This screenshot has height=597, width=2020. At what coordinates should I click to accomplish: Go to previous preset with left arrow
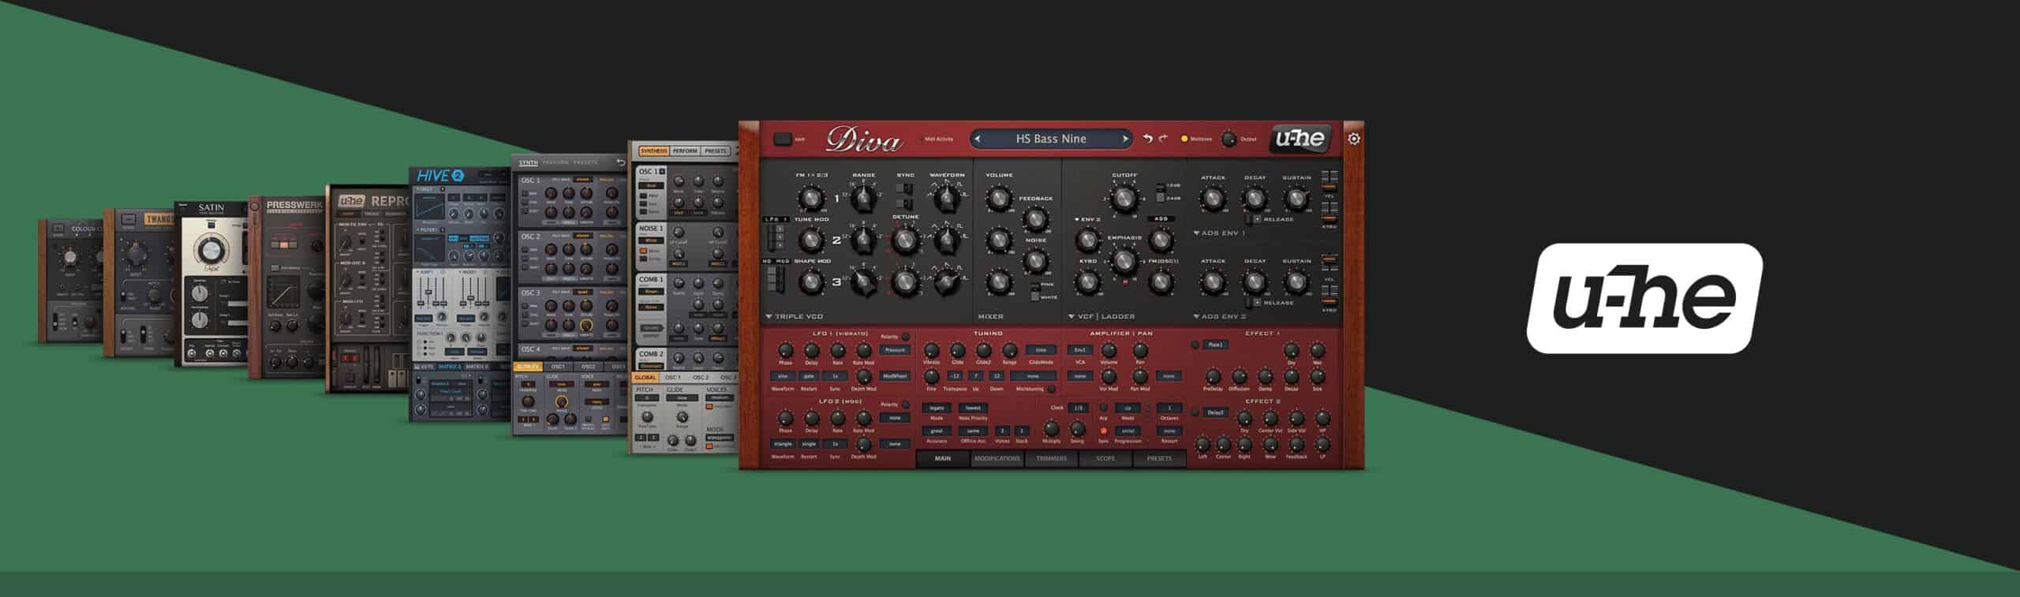(978, 139)
